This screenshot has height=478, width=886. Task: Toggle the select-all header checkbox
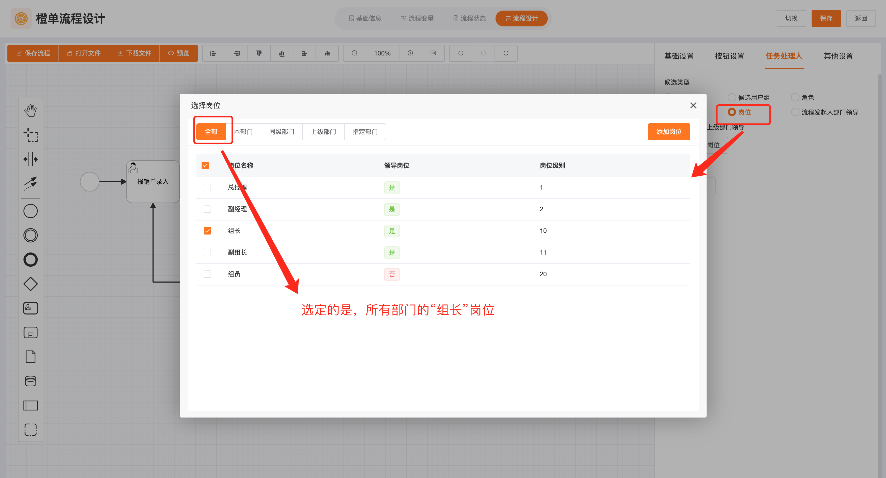point(205,165)
